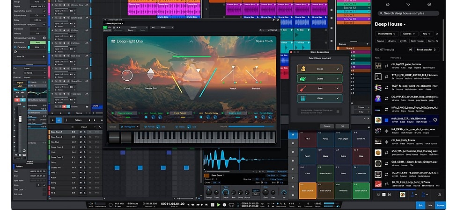Toggle Bass stem checkbox

point(338,89)
